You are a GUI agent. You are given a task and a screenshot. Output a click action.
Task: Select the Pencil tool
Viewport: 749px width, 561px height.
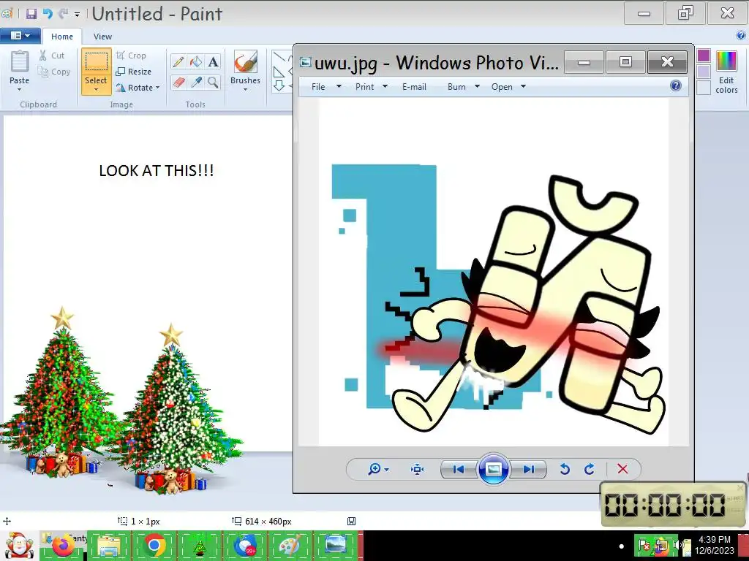[x=178, y=61]
